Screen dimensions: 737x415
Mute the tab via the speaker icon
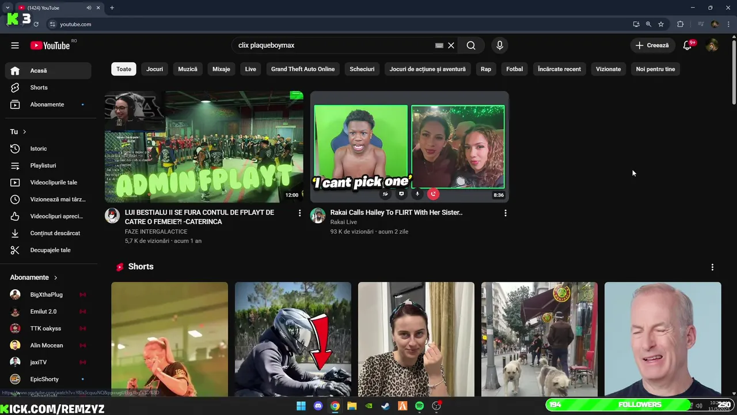pyautogui.click(x=89, y=8)
